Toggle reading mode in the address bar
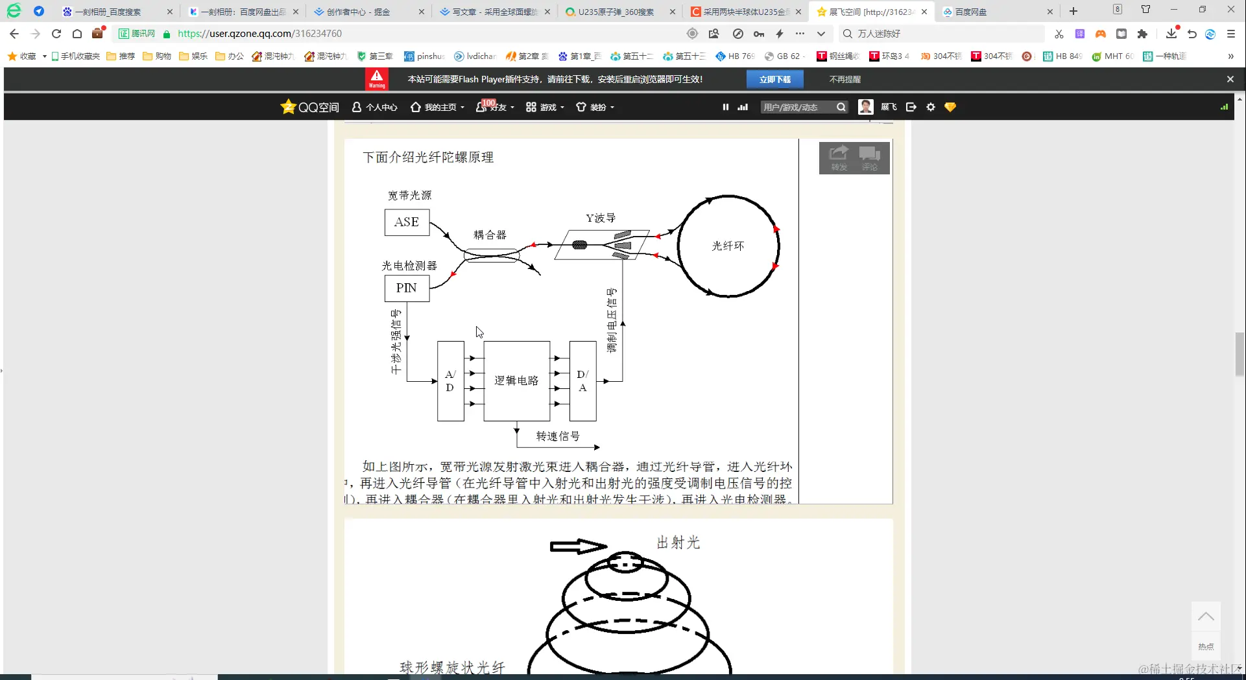The height and width of the screenshot is (680, 1246). (x=692, y=33)
